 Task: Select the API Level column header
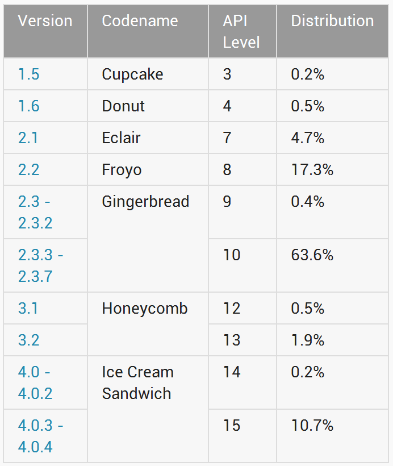241,31
